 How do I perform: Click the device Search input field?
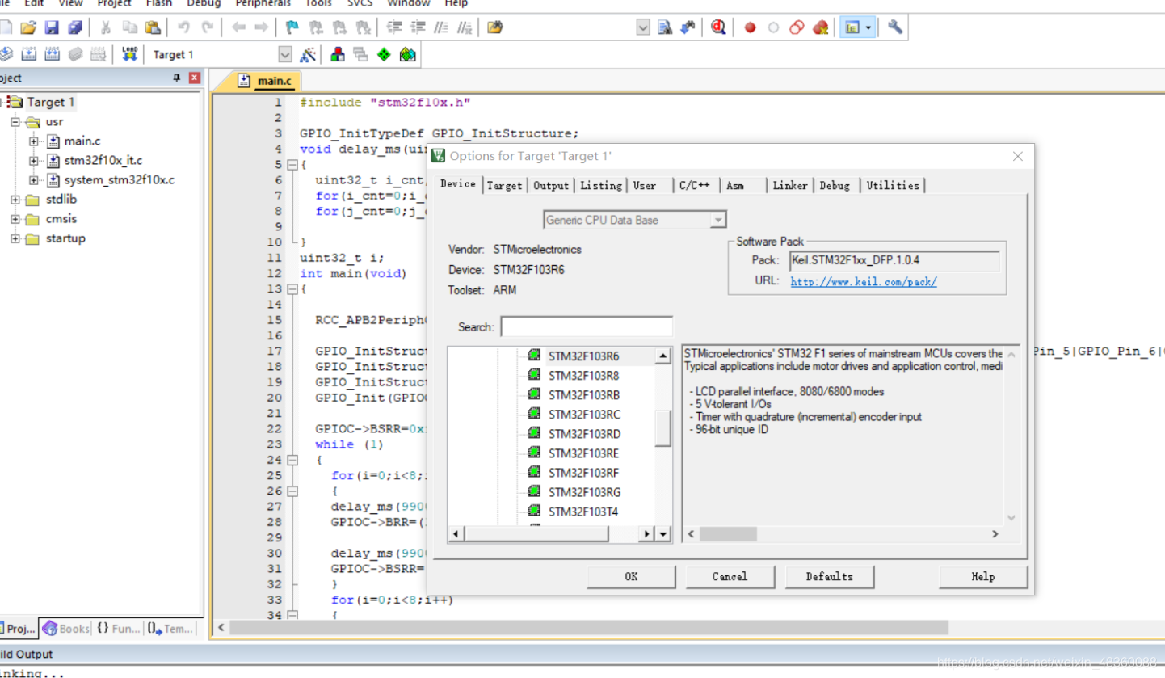587,326
